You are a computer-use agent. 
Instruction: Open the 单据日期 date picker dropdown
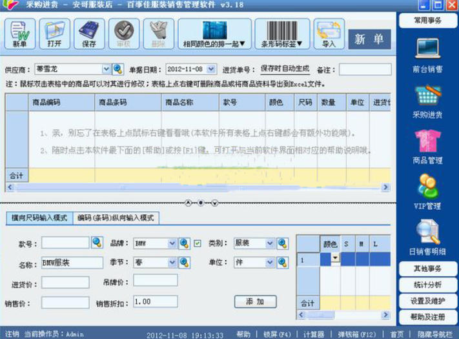click(210, 69)
